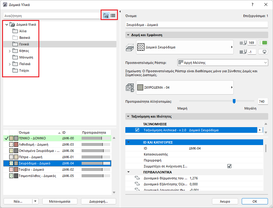Click checkmark icon of ΓΕΝΙΚΟ - ΔΟΜΙΚΟ row
The width and height of the screenshot is (273, 208).
pos(7,138)
